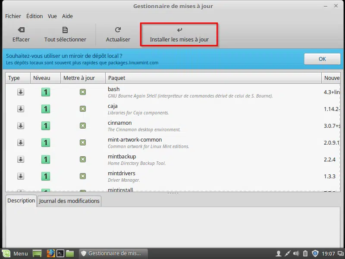Click the Effacer toolbar button
This screenshot has width=345, height=259.
point(21,35)
